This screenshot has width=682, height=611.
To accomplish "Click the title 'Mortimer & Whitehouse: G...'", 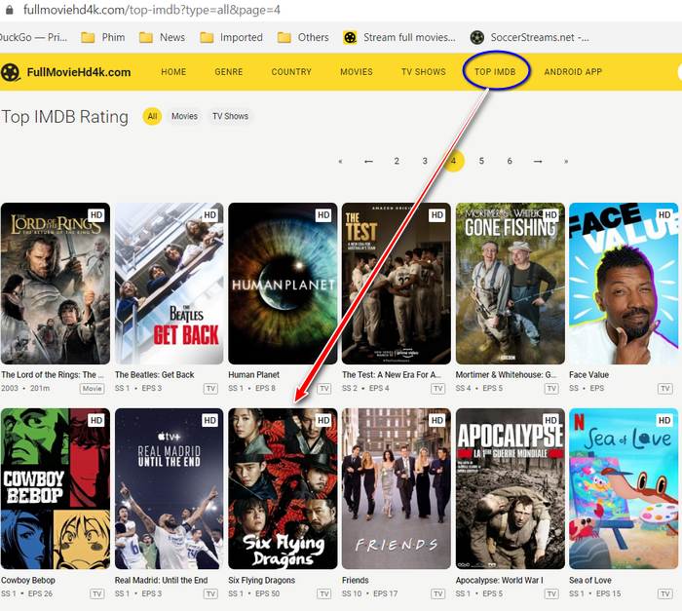I will (507, 375).
